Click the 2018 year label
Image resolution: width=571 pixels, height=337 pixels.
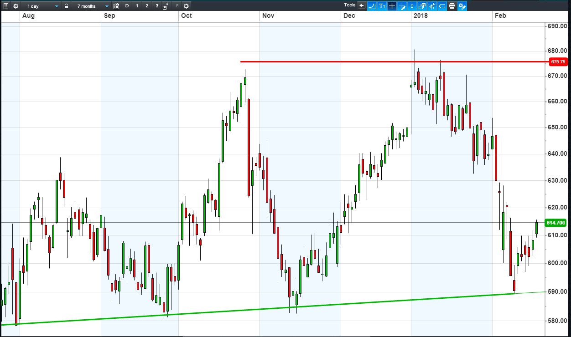point(420,15)
